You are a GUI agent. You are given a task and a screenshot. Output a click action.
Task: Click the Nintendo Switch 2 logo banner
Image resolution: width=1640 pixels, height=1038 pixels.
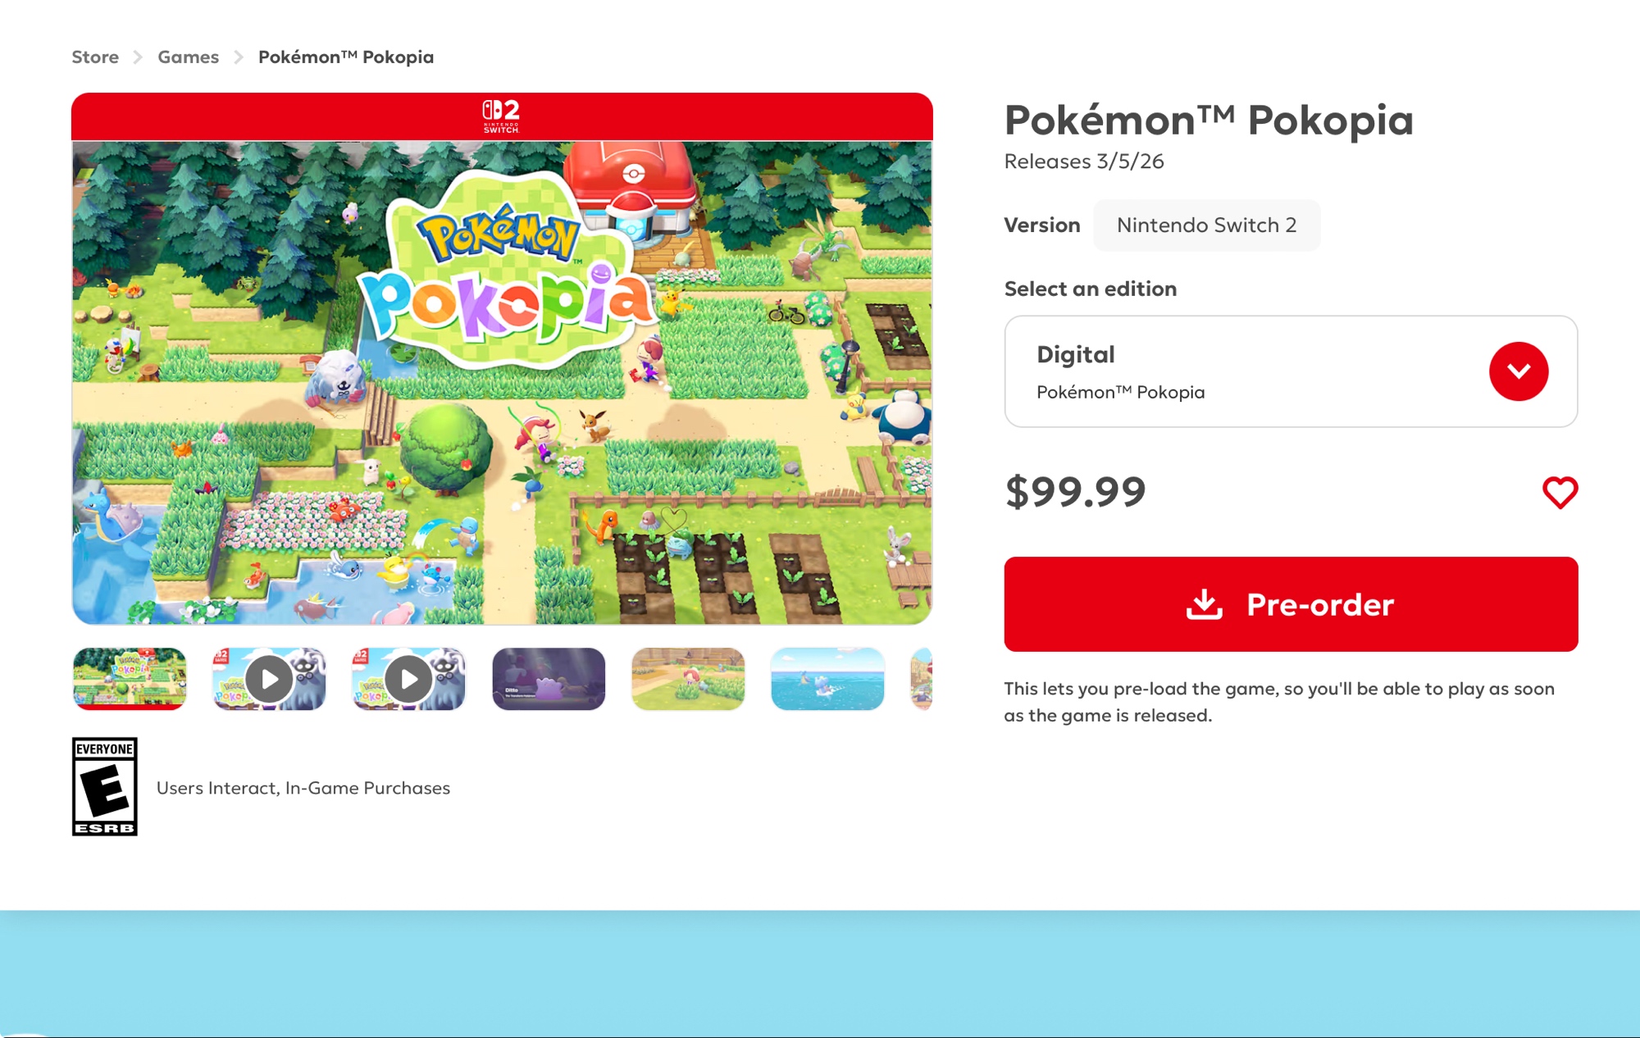click(502, 116)
